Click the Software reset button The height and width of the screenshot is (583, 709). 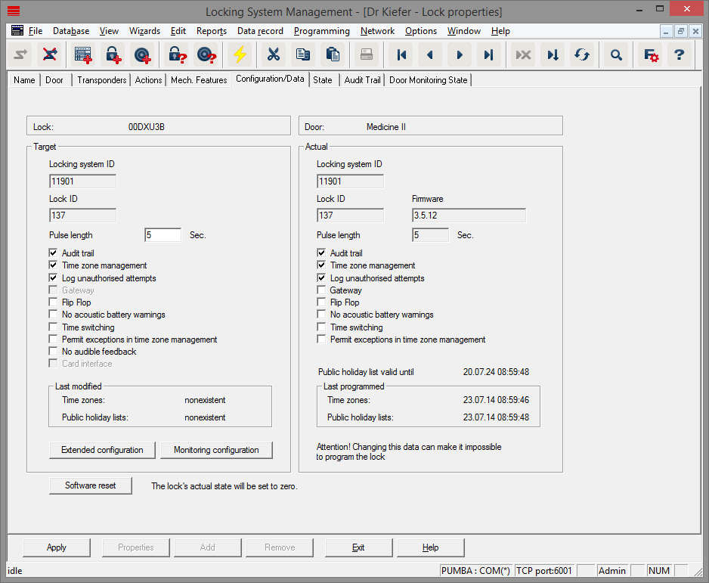[90, 485]
